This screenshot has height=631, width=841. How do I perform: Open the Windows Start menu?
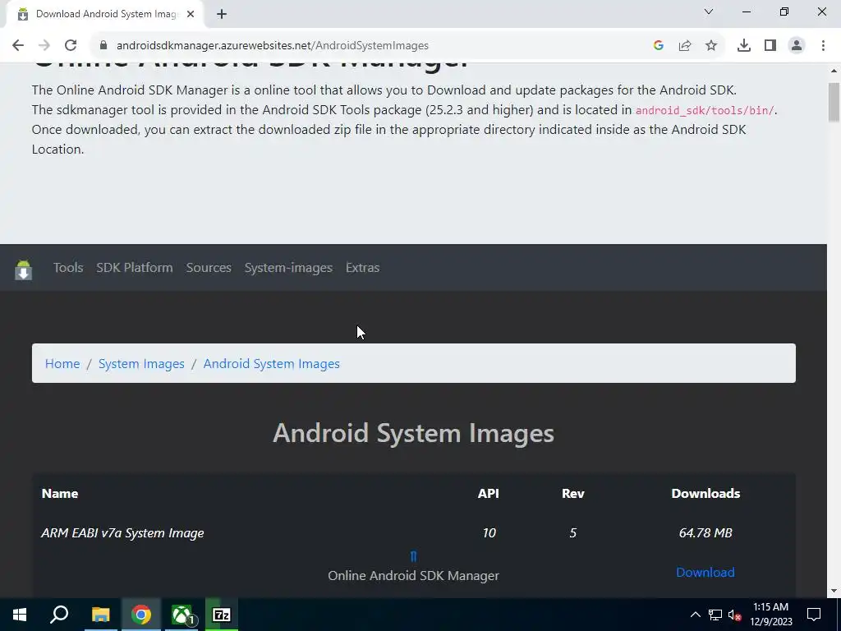coord(20,615)
